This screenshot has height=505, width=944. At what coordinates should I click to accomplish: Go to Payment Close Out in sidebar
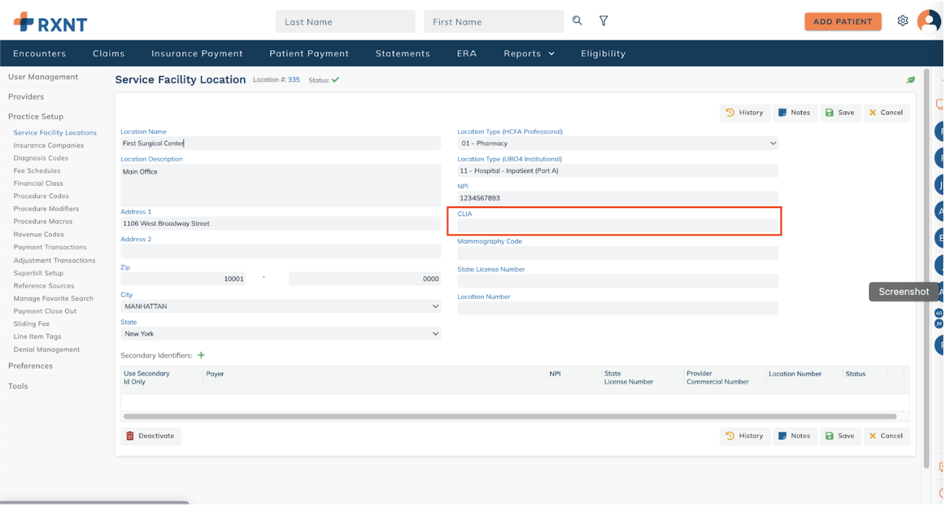click(45, 312)
